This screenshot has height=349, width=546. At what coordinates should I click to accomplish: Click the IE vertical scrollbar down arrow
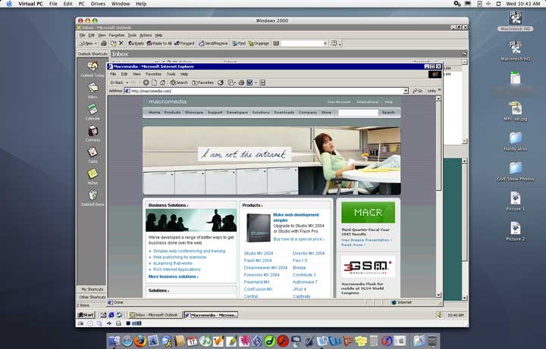[x=438, y=295]
